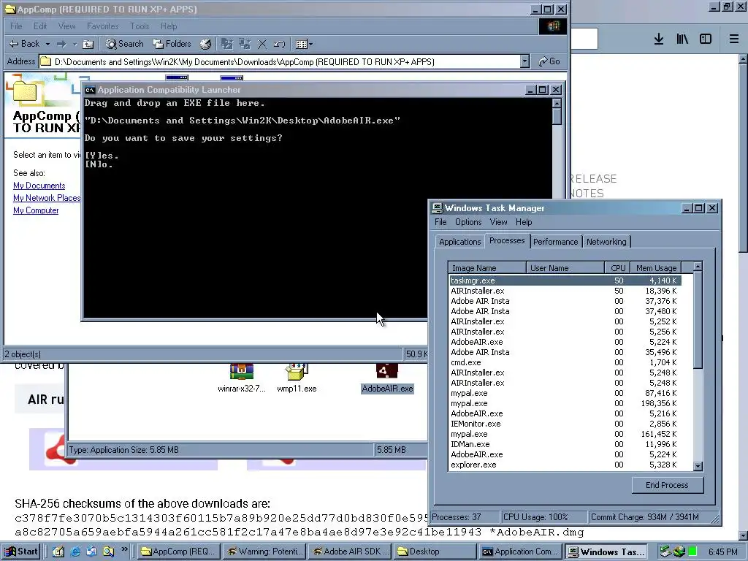Click the green CPU meter tray icon

(x=692, y=552)
